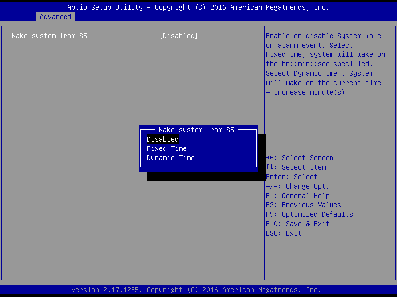397x297 pixels.
Task: Click the ESC: Exit hint
Action: coord(284,233)
